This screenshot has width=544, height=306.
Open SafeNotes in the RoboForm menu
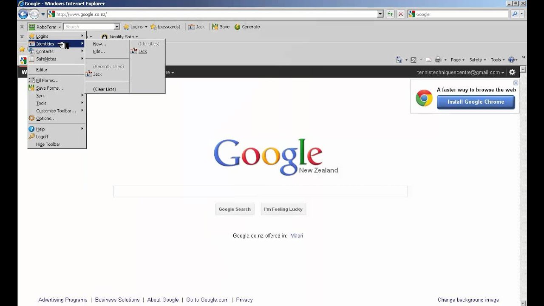pyautogui.click(x=57, y=59)
